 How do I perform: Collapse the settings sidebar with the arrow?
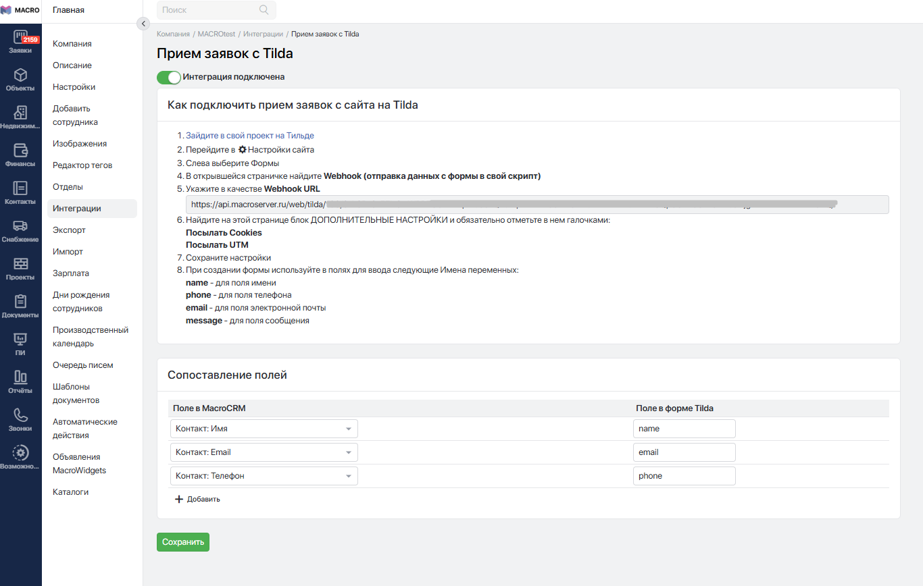(143, 24)
